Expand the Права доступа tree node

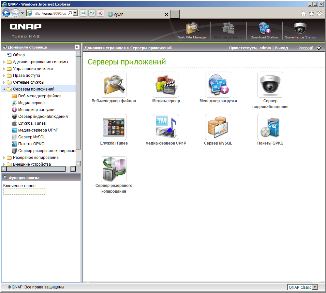pos(4,76)
